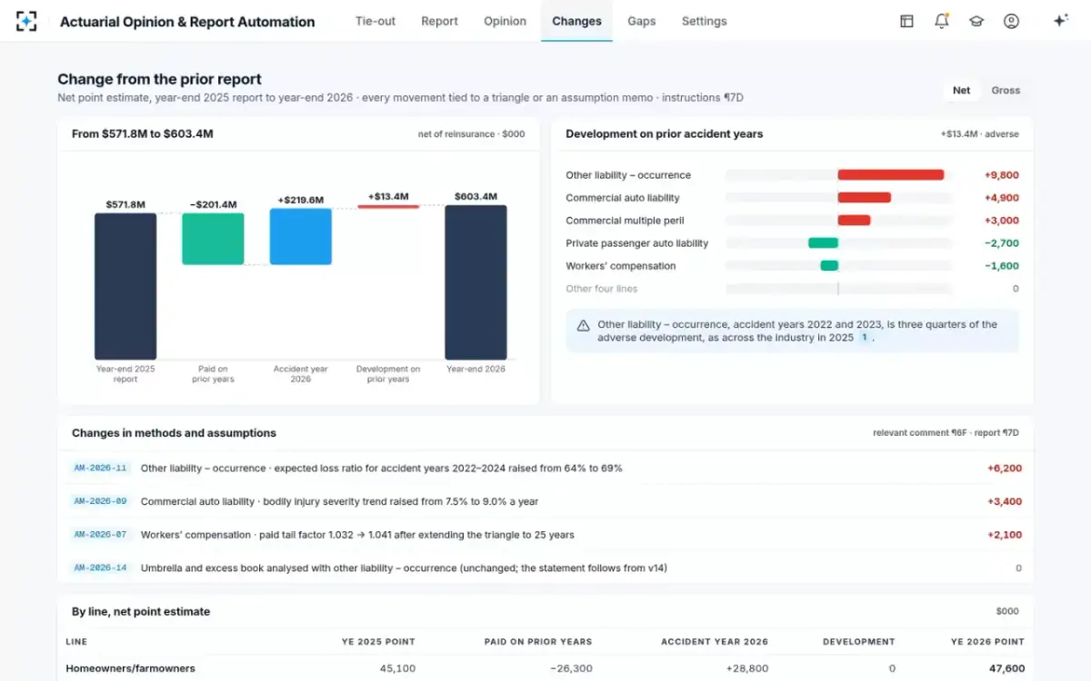Click the DEVELOPMENT column header

pyautogui.click(x=859, y=642)
